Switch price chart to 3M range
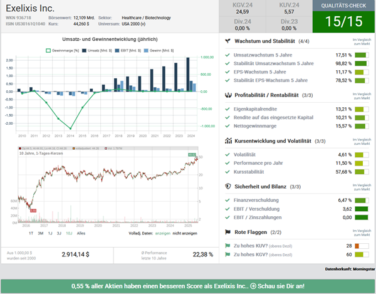 pyautogui.click(x=41, y=233)
